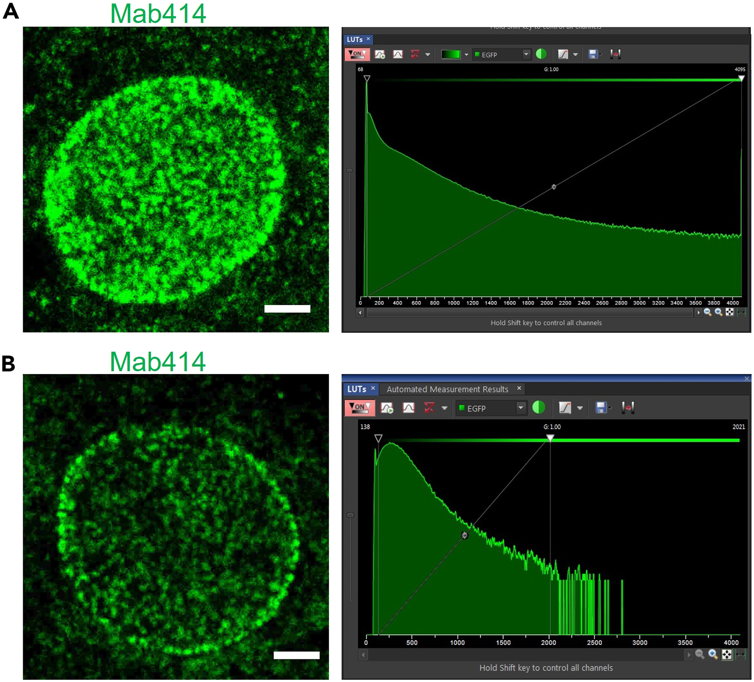Fit the histogram view using the diamond icon
754x682 pixels.
(x=729, y=312)
